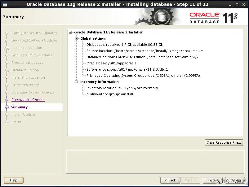
Task: Select the Summary step in sidebar
Action: (19, 107)
